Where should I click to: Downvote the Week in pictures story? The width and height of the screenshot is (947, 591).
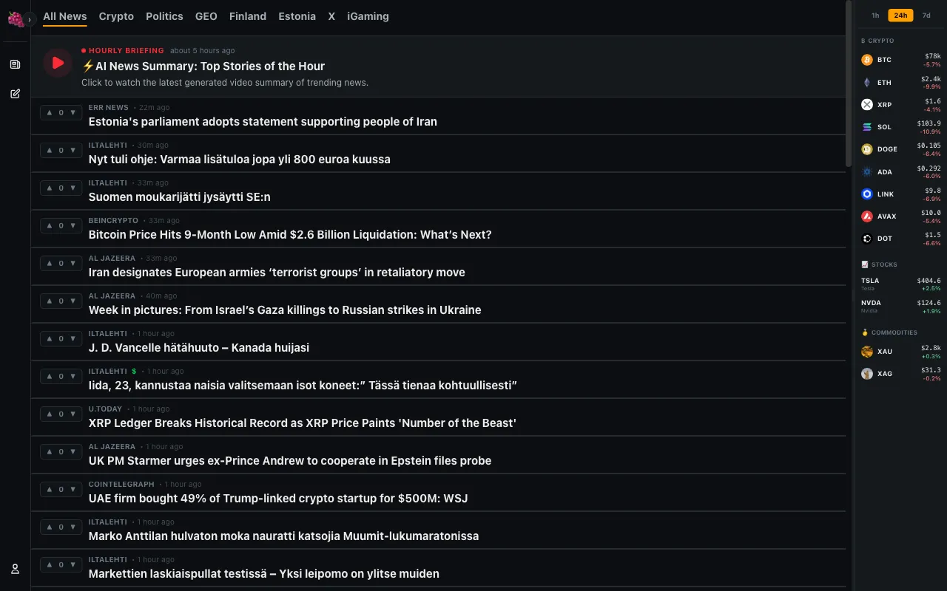click(x=73, y=301)
